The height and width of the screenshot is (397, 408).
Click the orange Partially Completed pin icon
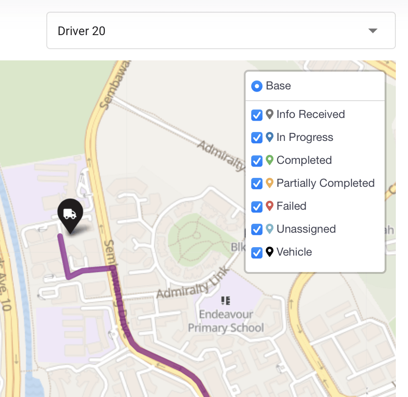click(270, 183)
